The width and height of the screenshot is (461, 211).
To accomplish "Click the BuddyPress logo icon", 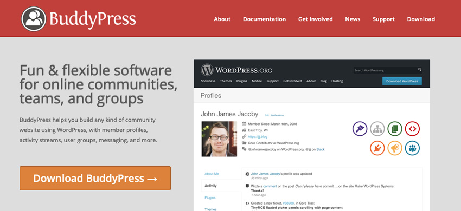I will pyautogui.click(x=34, y=19).
